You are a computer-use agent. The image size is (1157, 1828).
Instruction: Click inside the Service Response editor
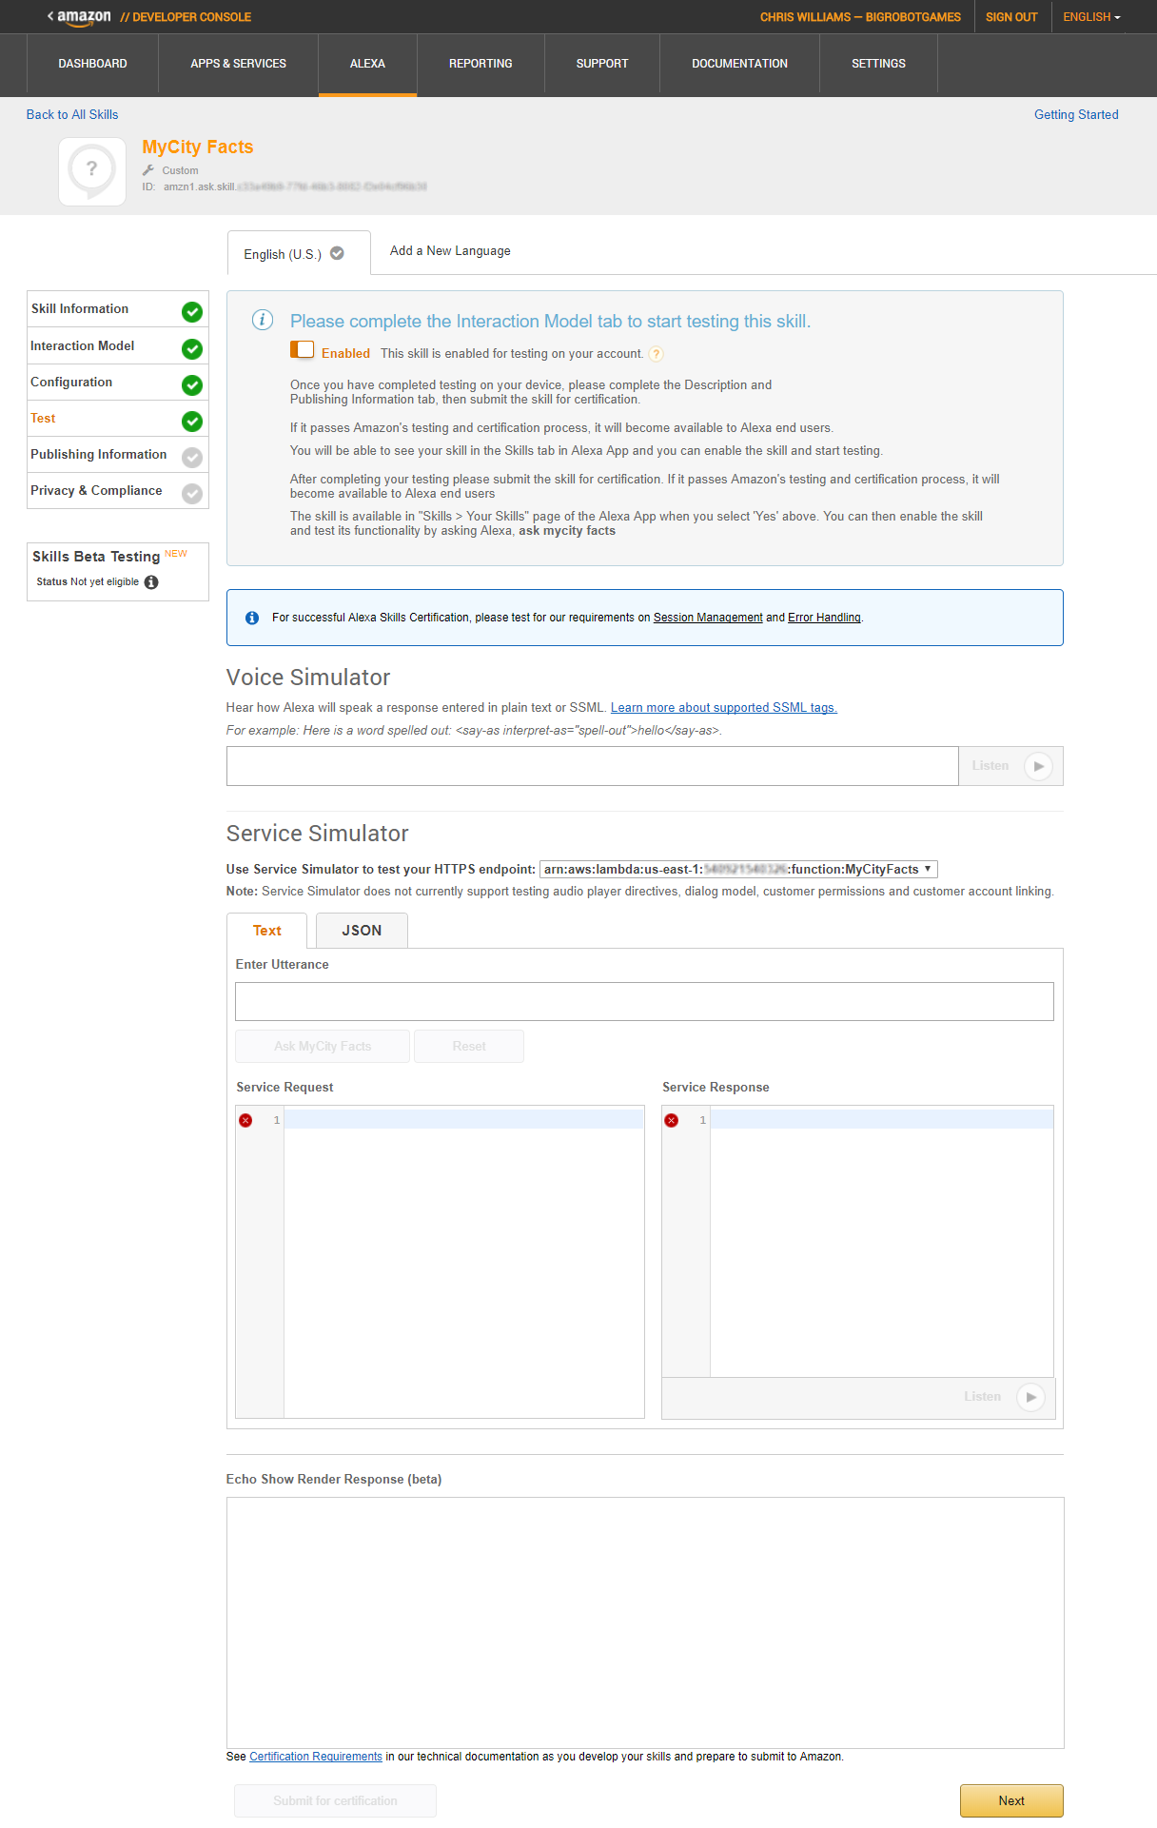point(881,1242)
